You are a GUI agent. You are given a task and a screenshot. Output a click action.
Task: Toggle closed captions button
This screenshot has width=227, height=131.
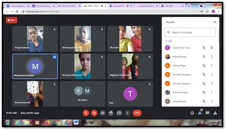coord(103,113)
